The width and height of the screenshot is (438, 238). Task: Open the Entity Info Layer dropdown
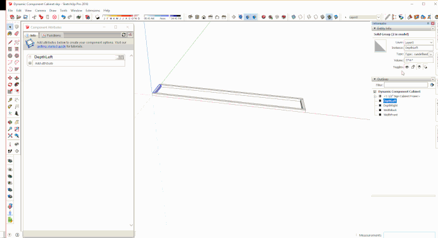tap(431, 43)
